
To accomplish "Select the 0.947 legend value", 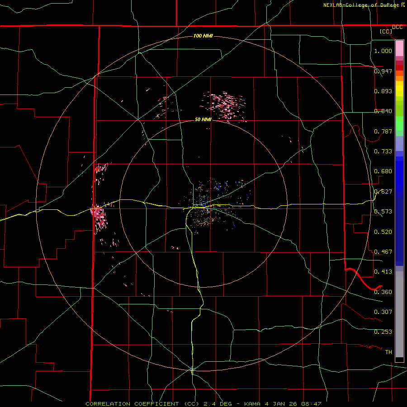I will tap(383, 71).
